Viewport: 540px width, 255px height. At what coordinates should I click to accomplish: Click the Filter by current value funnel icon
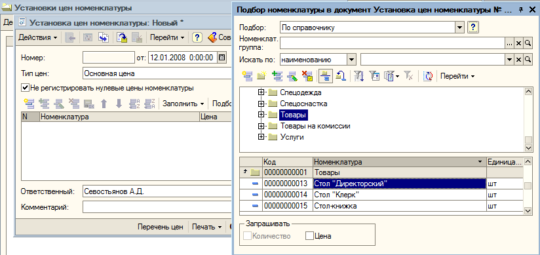374,76
